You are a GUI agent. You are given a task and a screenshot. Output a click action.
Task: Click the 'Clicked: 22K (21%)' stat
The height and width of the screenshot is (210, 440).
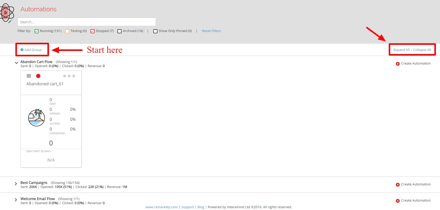tap(89, 187)
